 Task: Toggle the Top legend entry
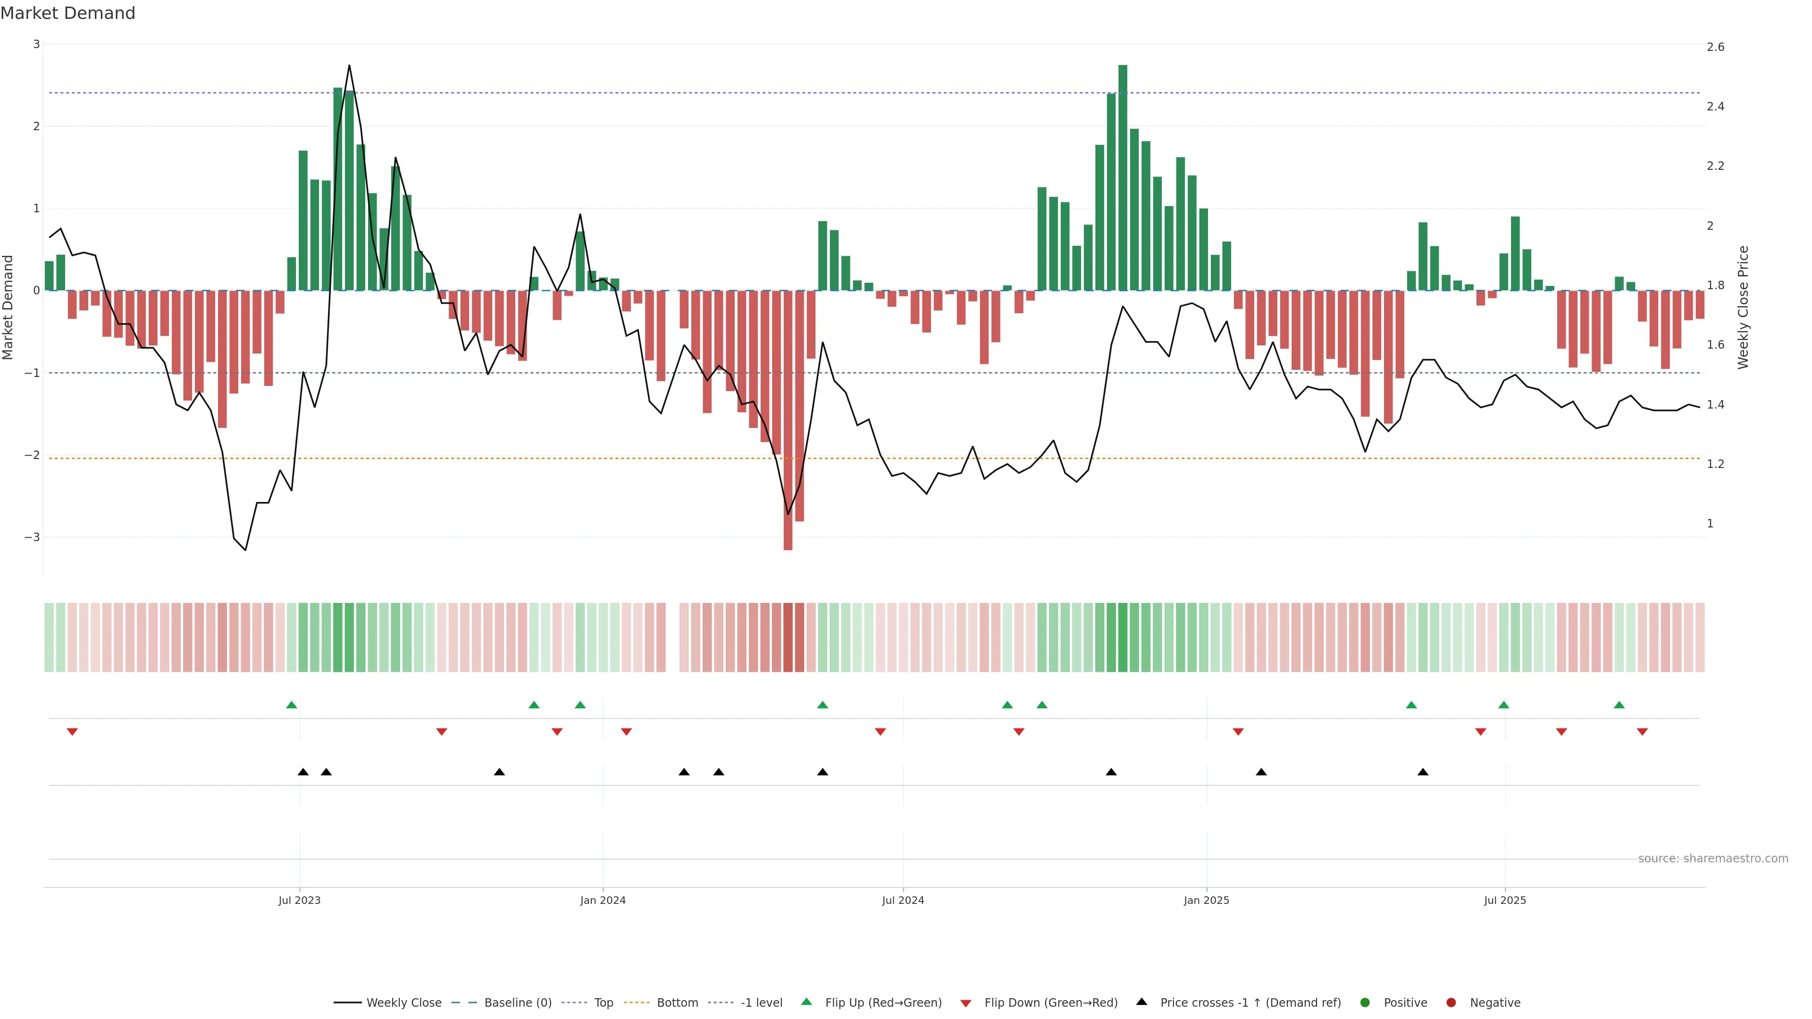pyautogui.click(x=603, y=1003)
